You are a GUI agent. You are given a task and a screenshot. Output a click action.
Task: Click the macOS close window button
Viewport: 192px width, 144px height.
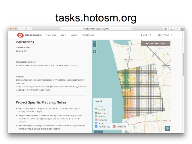[x=10, y=29]
